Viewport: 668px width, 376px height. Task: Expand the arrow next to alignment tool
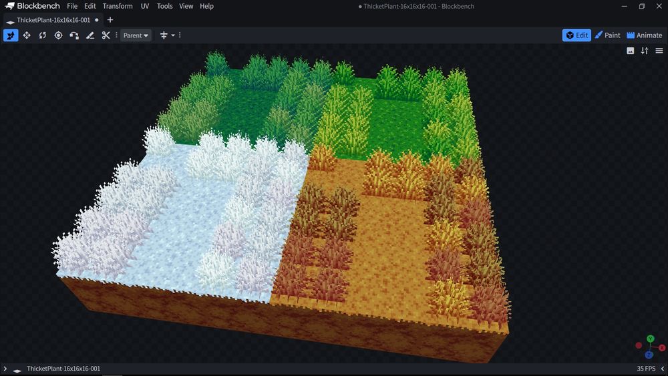[x=173, y=35]
